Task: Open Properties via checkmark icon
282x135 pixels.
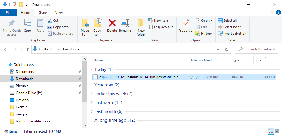Action: [x=186, y=23]
